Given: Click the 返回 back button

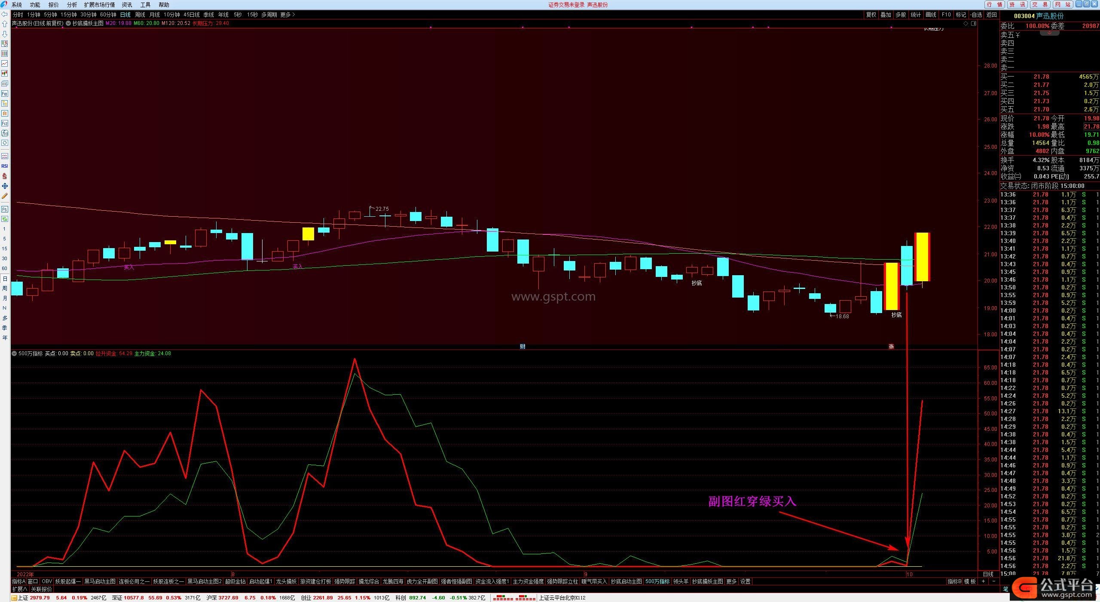Looking at the screenshot, I should click(x=992, y=15).
